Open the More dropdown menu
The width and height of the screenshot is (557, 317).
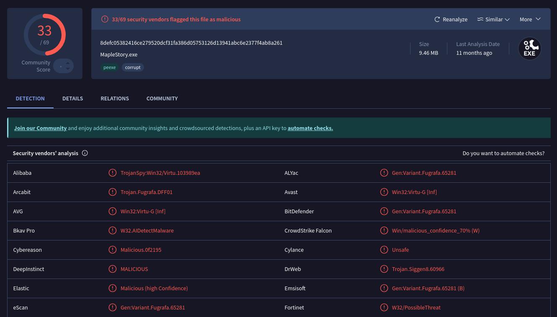530,20
